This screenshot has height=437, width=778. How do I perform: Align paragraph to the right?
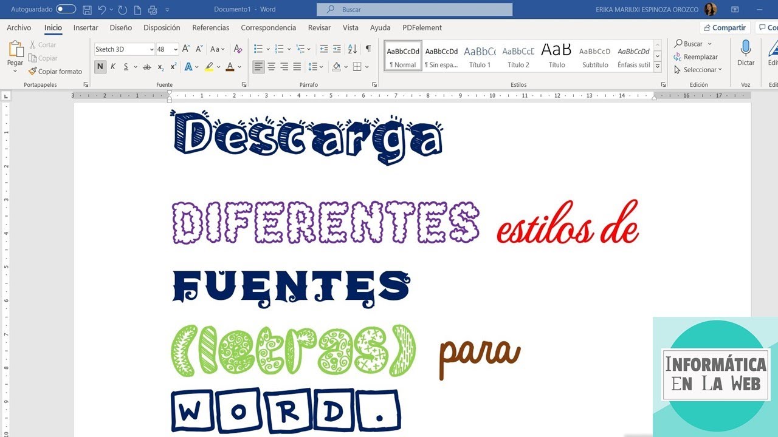pyautogui.click(x=284, y=67)
